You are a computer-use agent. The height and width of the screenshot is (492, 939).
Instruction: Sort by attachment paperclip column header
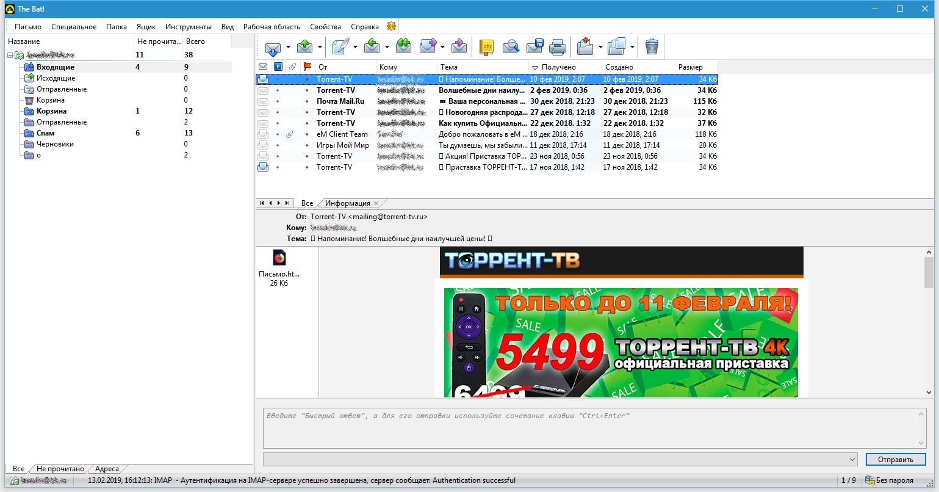(293, 67)
